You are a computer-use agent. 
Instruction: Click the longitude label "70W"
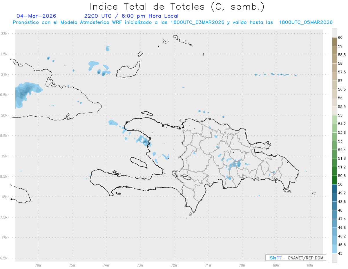coord(242,265)
